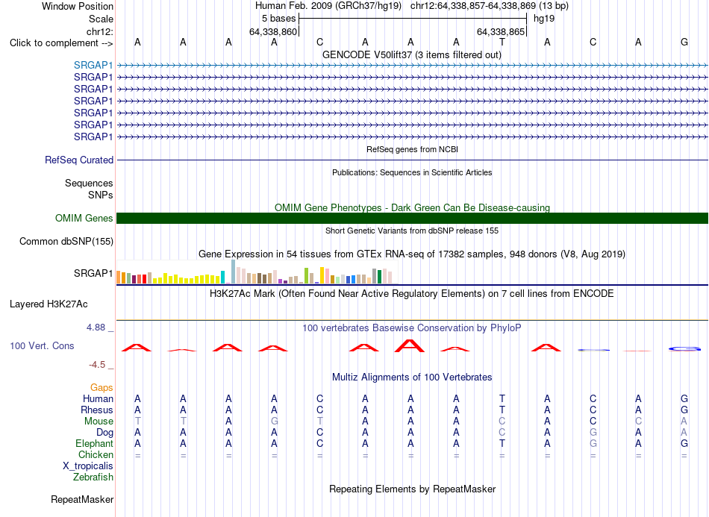This screenshot has width=709, height=517.
Task: Click the cyan bar in GTEx chart
Action: tap(222, 277)
